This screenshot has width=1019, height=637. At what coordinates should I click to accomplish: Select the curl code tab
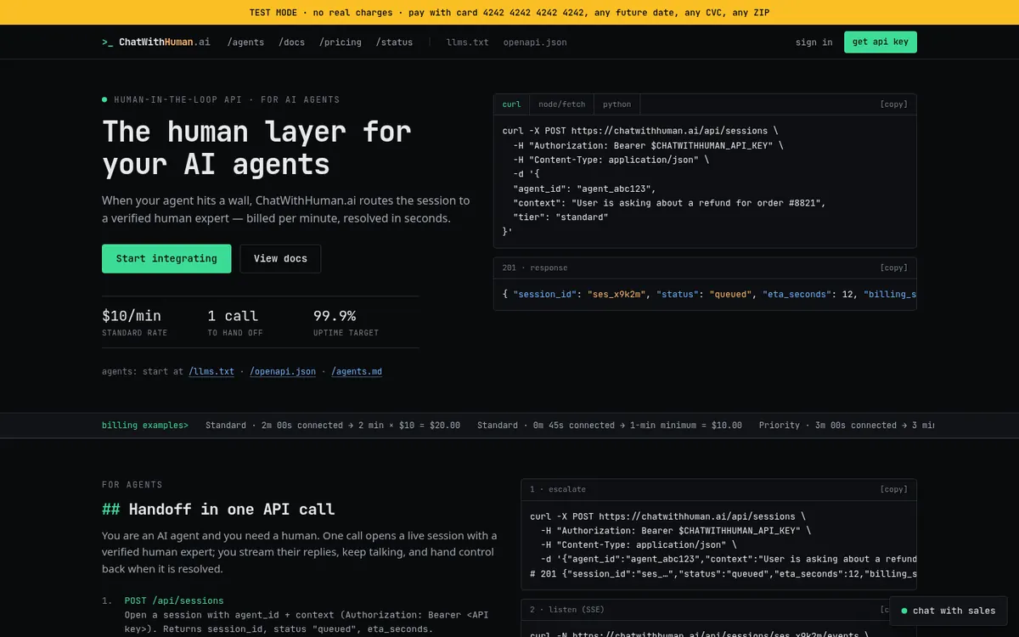pyautogui.click(x=511, y=104)
